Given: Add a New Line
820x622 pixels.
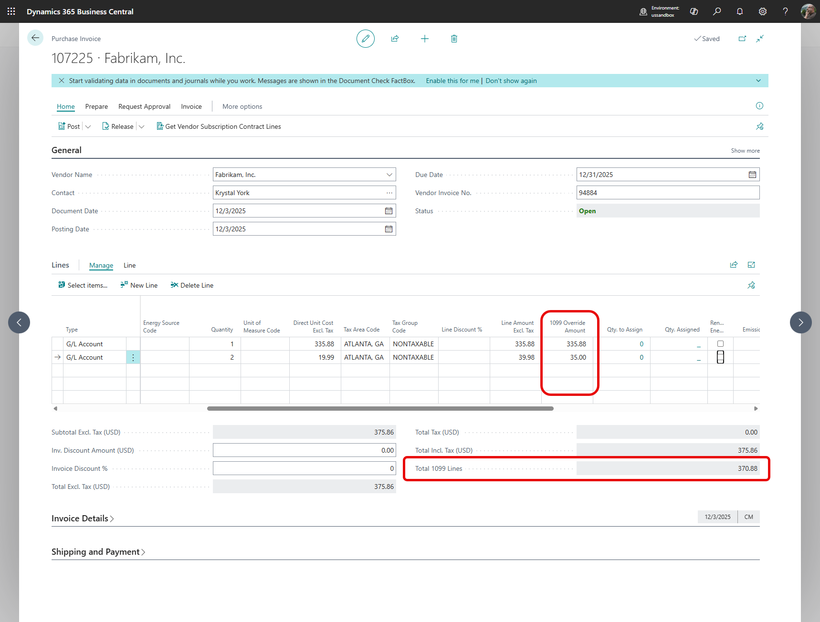Looking at the screenshot, I should [x=139, y=285].
